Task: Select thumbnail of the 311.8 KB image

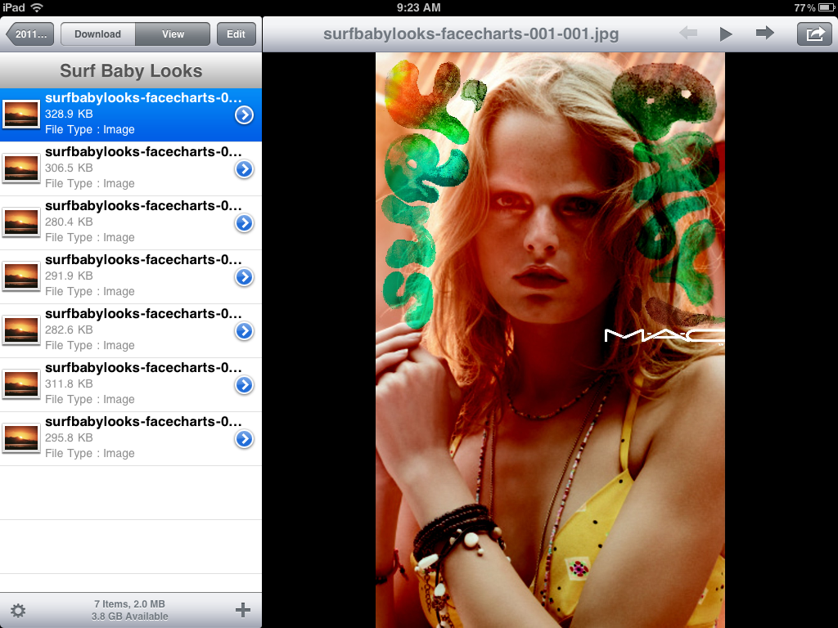Action: (x=21, y=384)
